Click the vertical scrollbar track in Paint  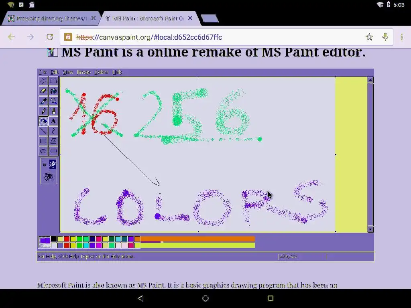tap(370, 154)
